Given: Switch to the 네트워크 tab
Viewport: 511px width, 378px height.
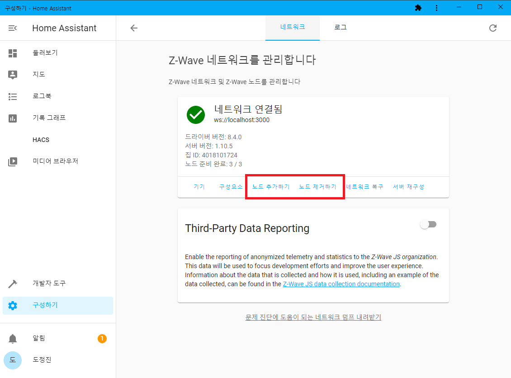Looking at the screenshot, I should point(292,28).
